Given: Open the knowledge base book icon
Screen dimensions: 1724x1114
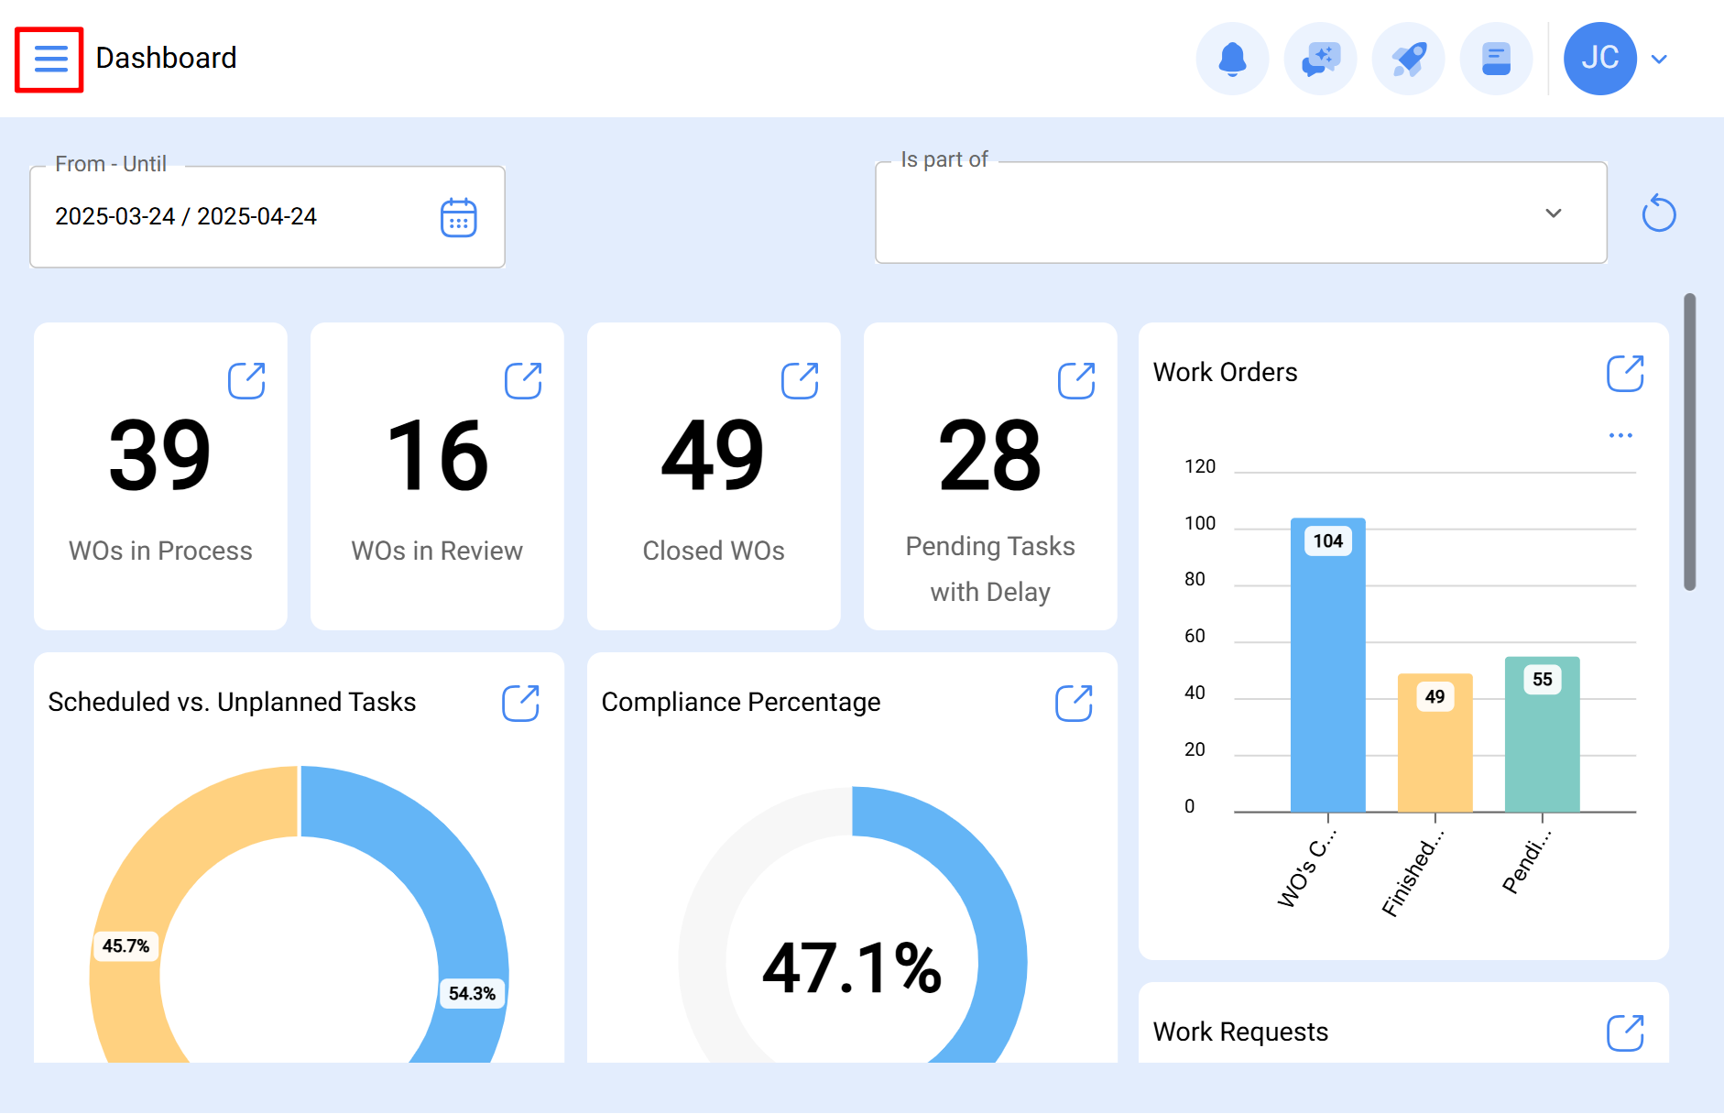Looking at the screenshot, I should coord(1496,58).
